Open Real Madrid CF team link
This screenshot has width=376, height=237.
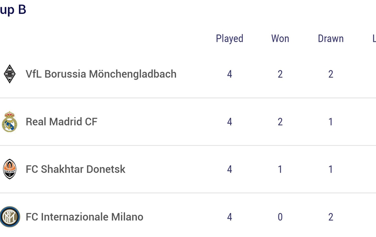62,122
